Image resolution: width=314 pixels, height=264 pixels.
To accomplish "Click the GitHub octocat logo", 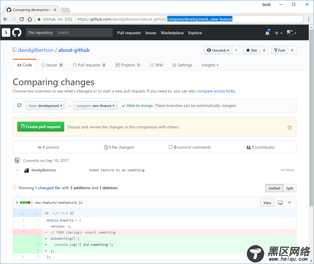I will click(x=17, y=32).
